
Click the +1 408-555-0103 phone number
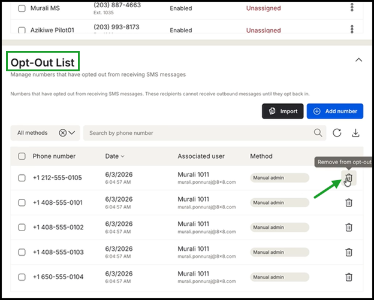[58, 252]
